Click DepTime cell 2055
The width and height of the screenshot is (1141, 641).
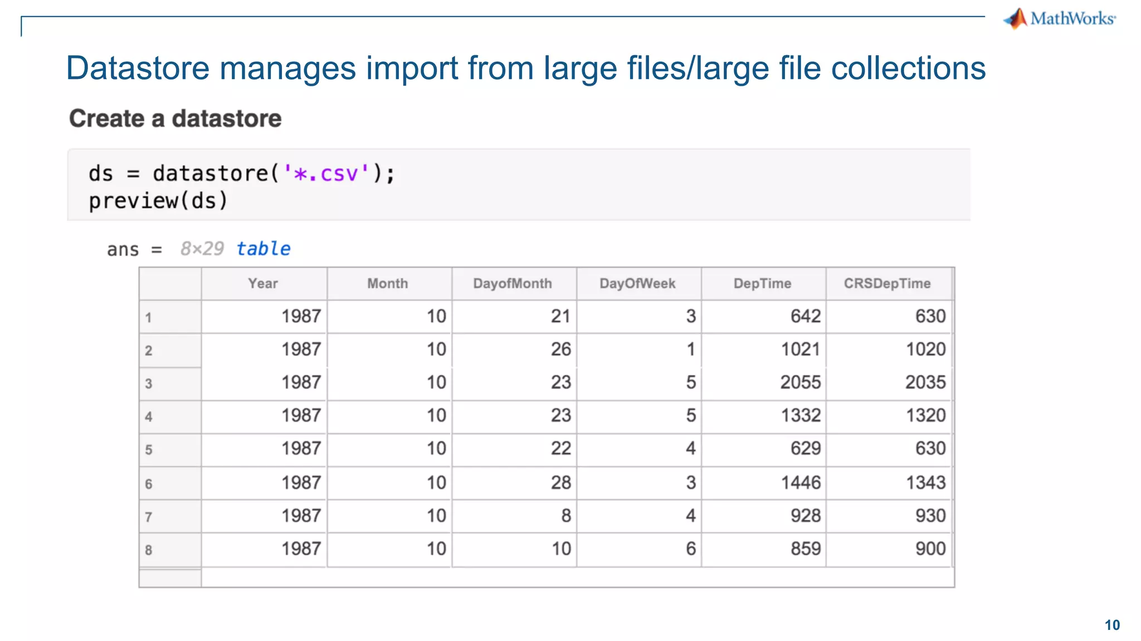763,382
